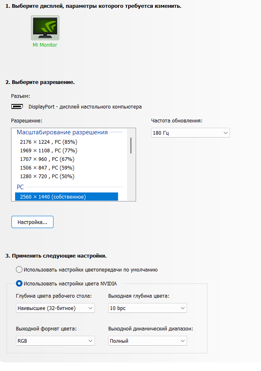Open the refresh rate 180 Гц dropdown
Image resolution: width=261 pixels, height=371 pixels.
click(x=190, y=133)
